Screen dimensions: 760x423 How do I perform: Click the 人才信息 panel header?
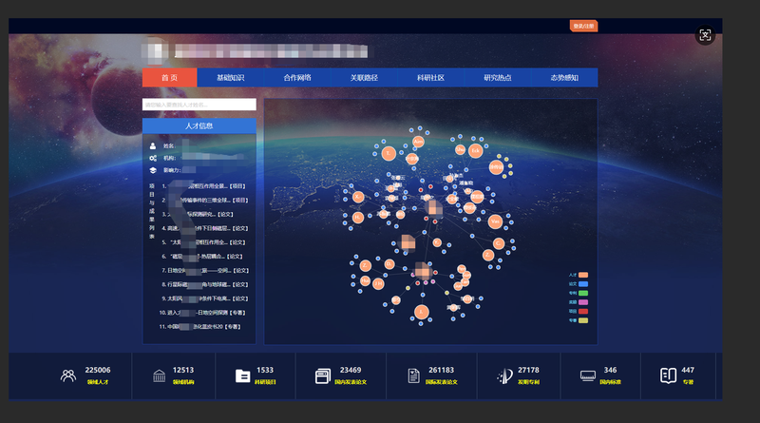coord(199,126)
